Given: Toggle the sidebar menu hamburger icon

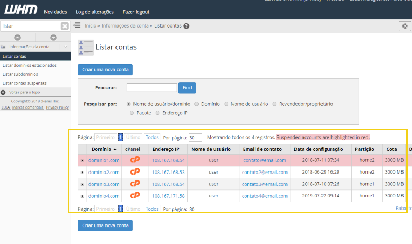Looking at the screenshot, I should click(x=77, y=25).
